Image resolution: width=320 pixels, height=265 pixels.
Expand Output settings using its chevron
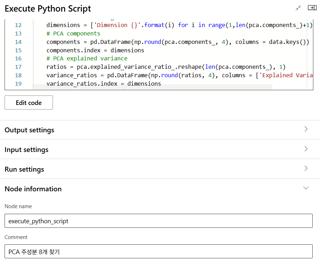point(306,129)
